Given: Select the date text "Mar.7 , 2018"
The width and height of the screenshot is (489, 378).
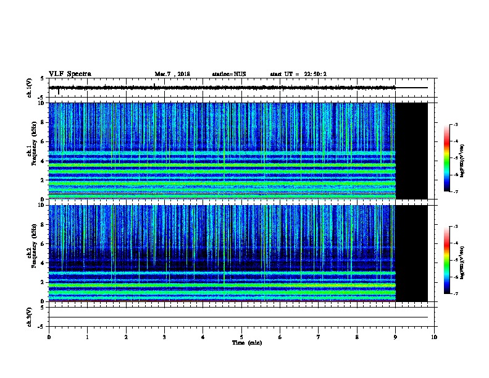Looking at the screenshot, I should pyautogui.click(x=172, y=74).
